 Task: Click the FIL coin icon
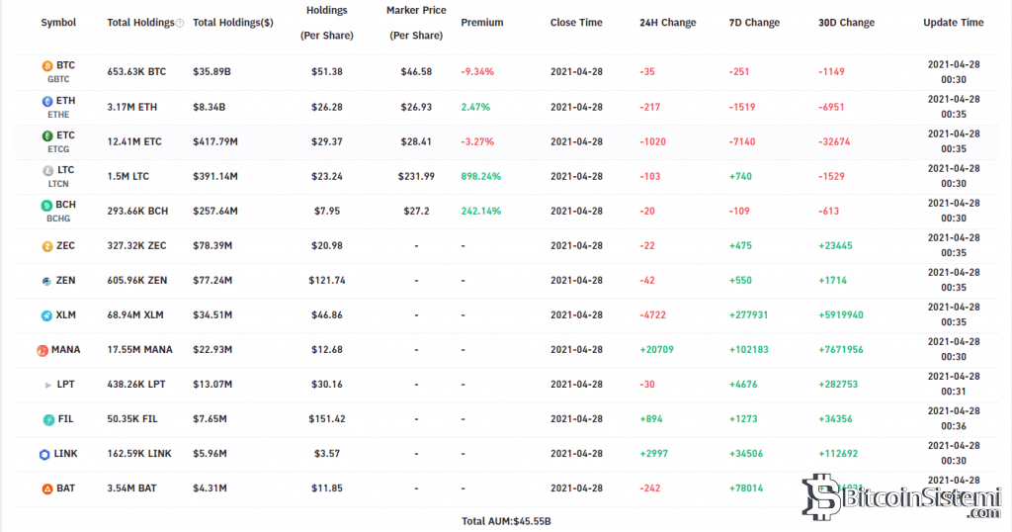point(46,419)
